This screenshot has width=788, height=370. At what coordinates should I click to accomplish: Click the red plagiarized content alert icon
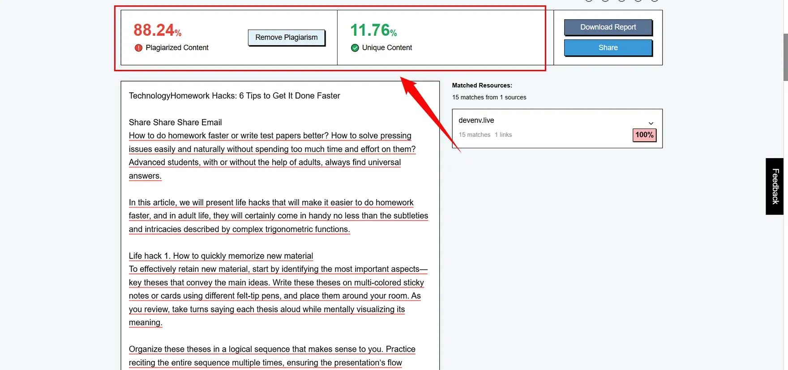[138, 48]
